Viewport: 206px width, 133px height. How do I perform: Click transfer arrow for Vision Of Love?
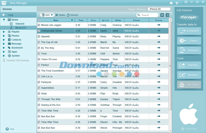(159, 59)
